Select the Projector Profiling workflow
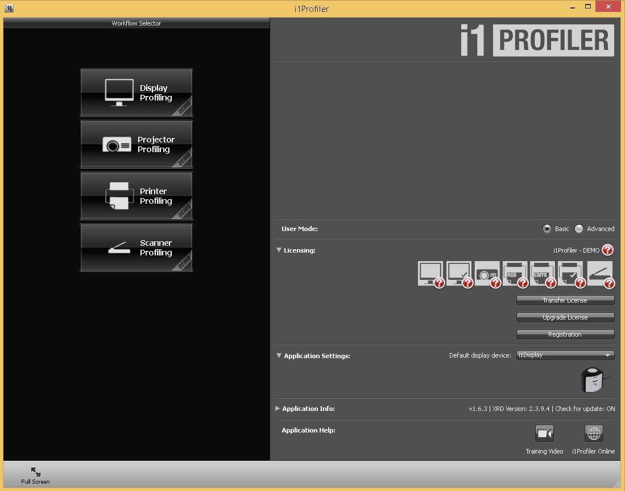The image size is (625, 491). point(136,144)
